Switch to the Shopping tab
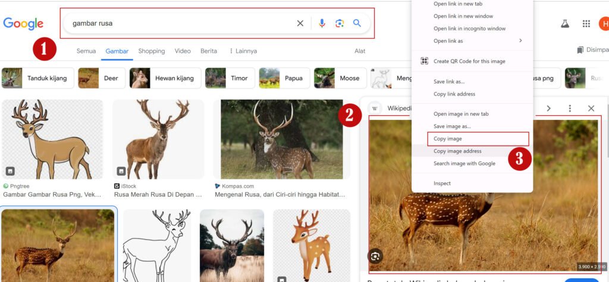The width and height of the screenshot is (609, 282). 152,51
